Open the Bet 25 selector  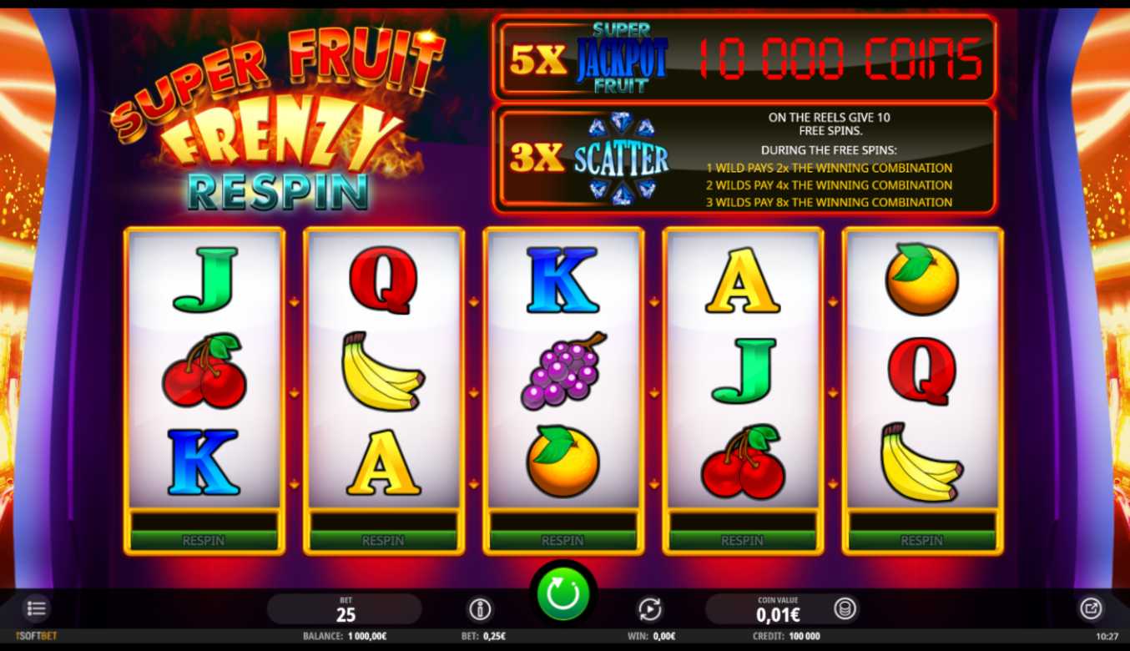click(x=346, y=609)
